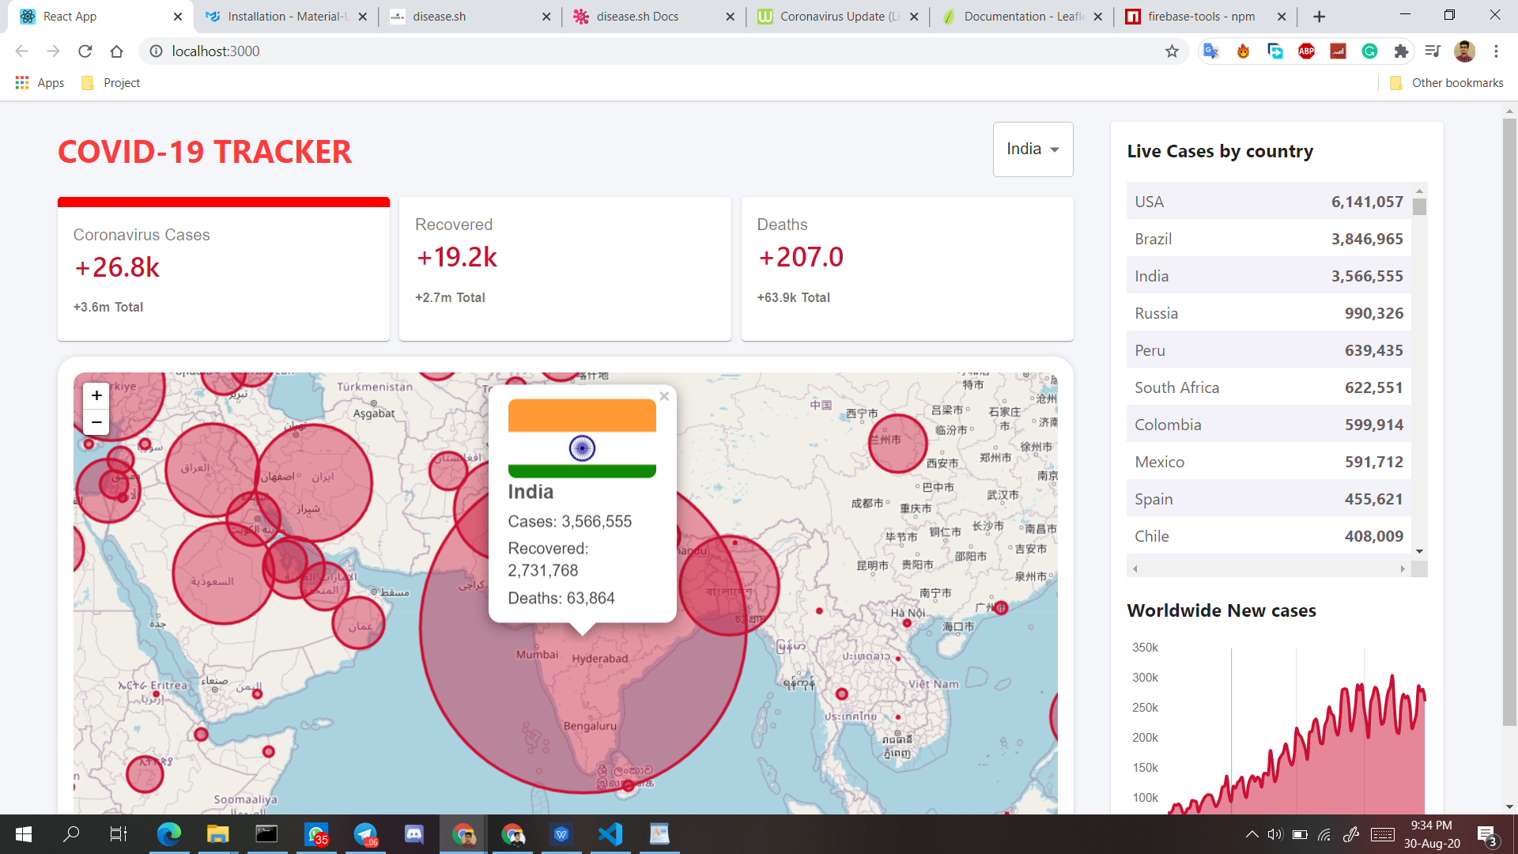Close the India map popup
The image size is (1518, 854).
(664, 396)
